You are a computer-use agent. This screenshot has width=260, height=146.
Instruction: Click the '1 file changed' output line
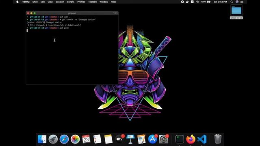[x=54, y=25]
